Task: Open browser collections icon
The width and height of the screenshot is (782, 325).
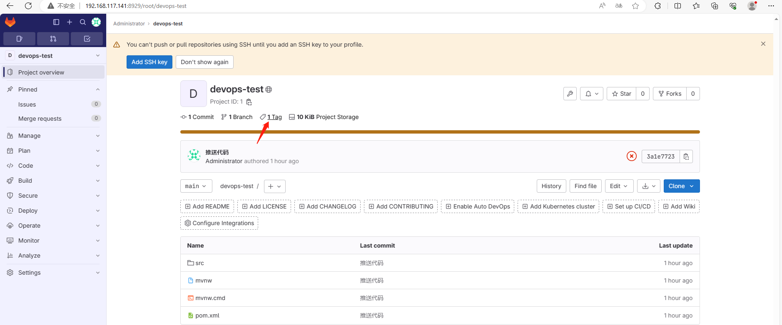Action: click(715, 6)
